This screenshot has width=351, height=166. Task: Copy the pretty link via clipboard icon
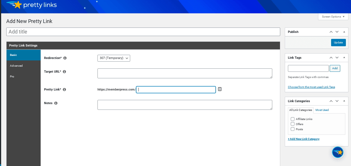coord(220,89)
